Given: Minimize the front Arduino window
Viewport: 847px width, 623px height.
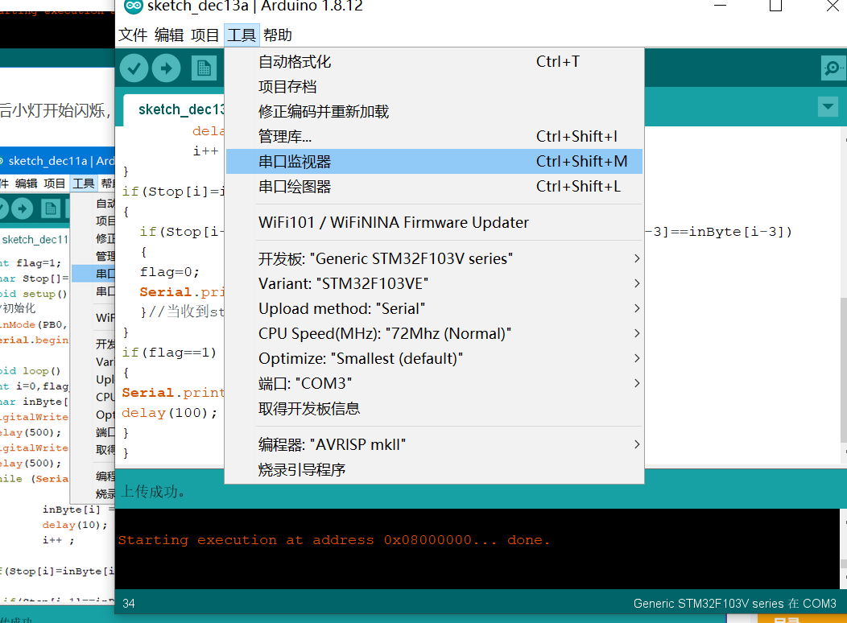Looking at the screenshot, I should pos(720,6).
